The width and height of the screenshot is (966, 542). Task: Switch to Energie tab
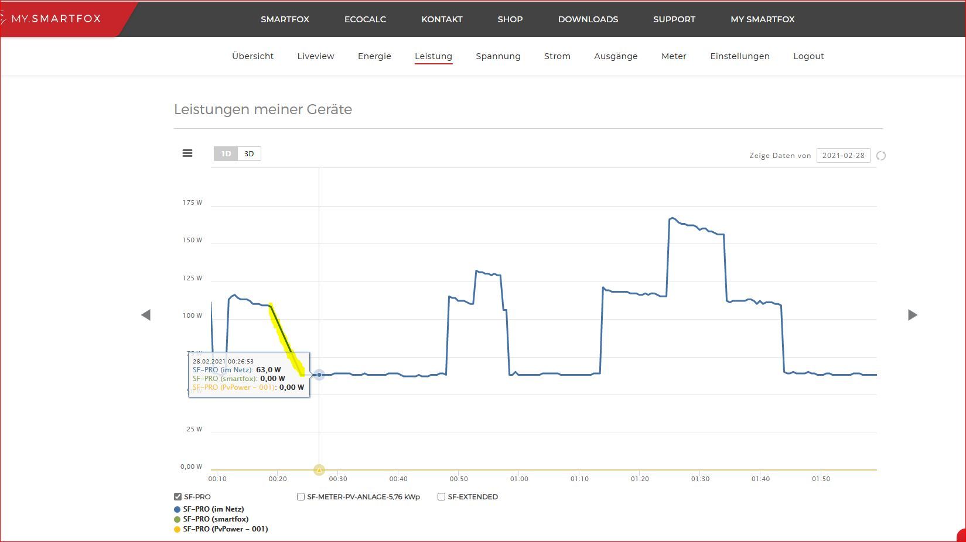pyautogui.click(x=374, y=56)
